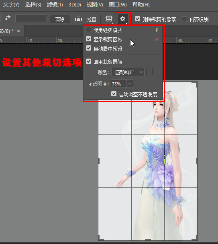Click the empty resolution input field
This screenshot has width=218, height=244.
31,18
